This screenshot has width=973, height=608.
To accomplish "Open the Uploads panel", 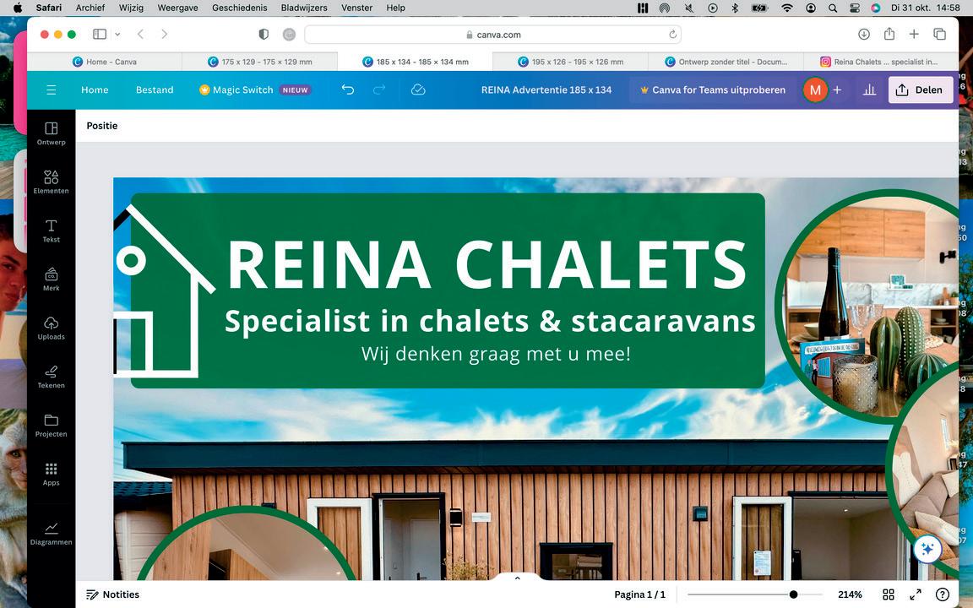I will pos(51,328).
